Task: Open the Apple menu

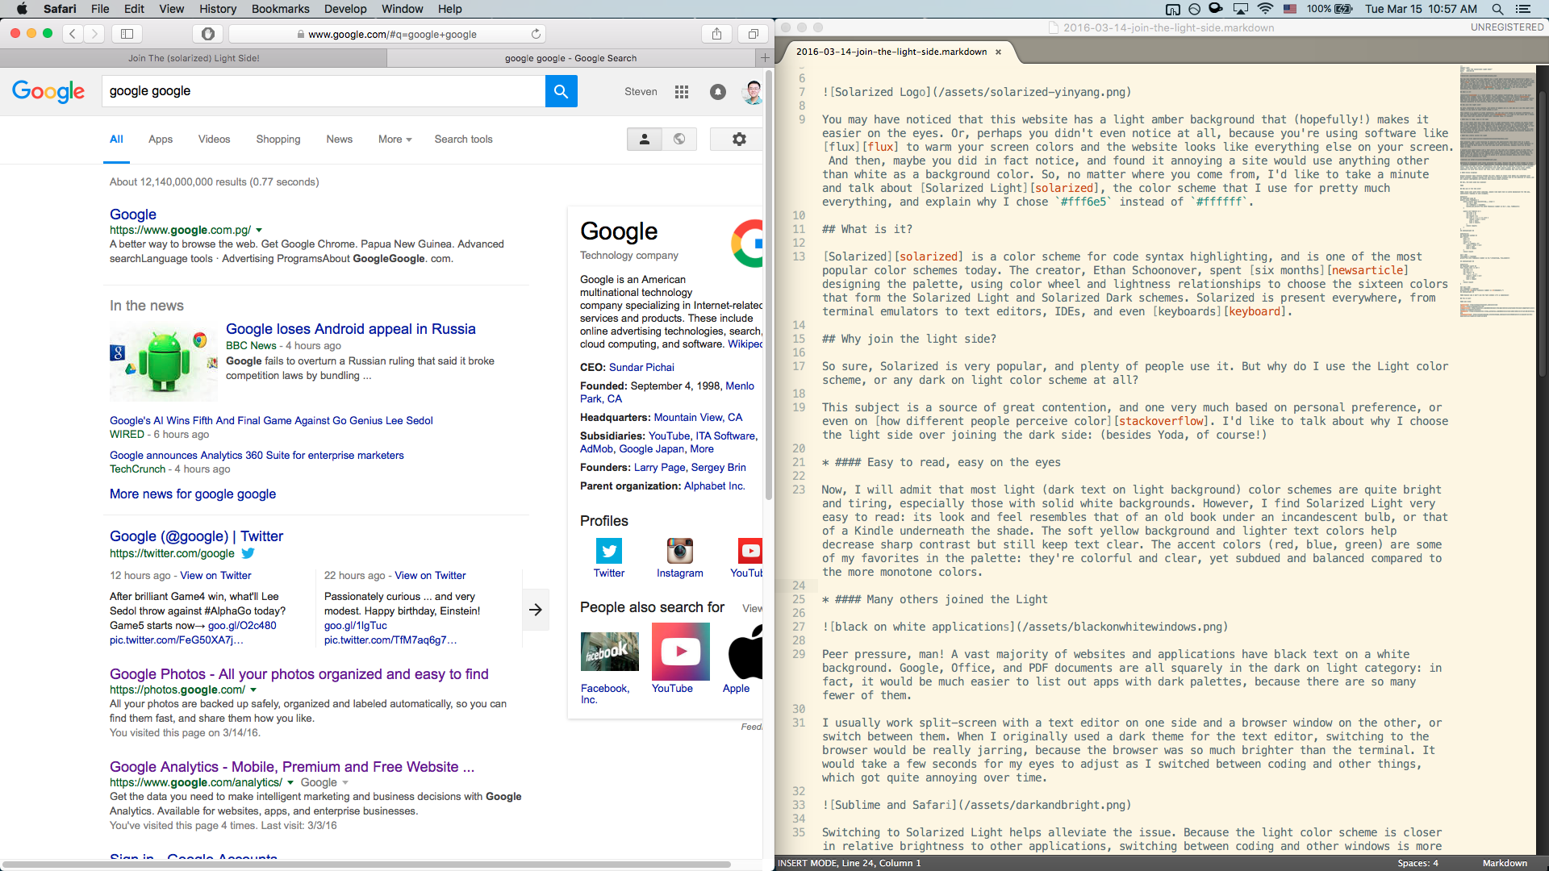Action: click(22, 9)
